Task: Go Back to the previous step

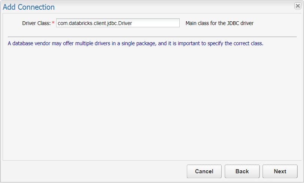Action: coord(242,171)
